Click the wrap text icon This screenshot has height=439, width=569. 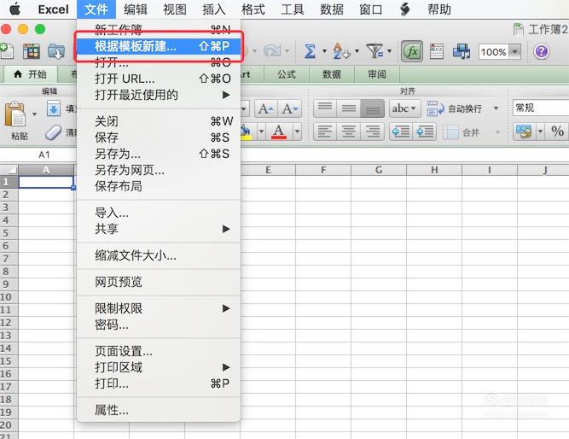click(x=435, y=108)
